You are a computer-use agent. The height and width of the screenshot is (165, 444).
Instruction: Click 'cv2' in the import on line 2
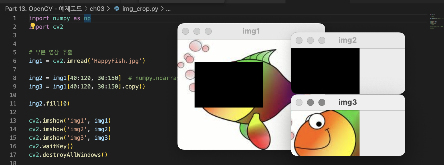pyautogui.click(x=58, y=27)
